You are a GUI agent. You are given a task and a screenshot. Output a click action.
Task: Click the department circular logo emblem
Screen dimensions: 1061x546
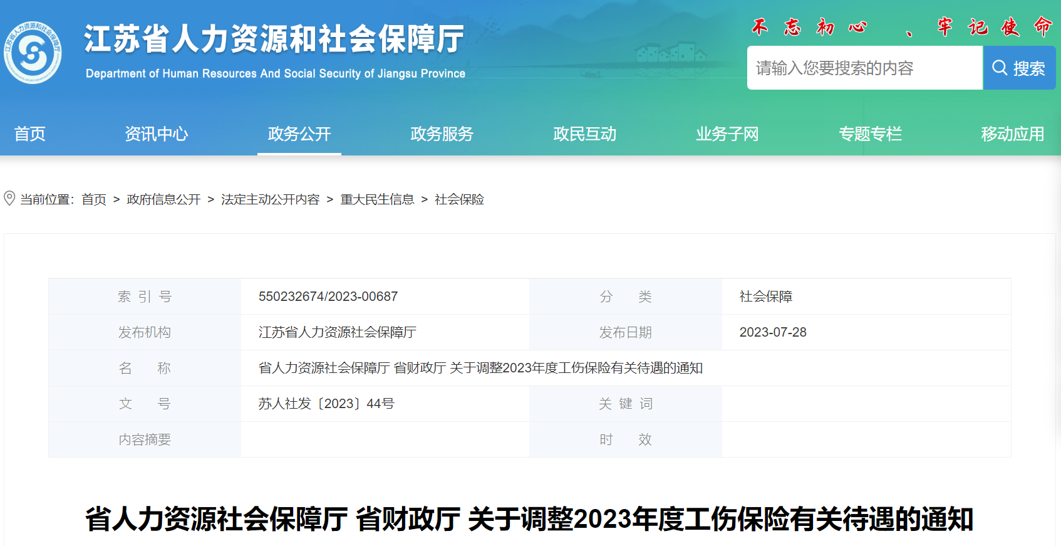pos(33,53)
